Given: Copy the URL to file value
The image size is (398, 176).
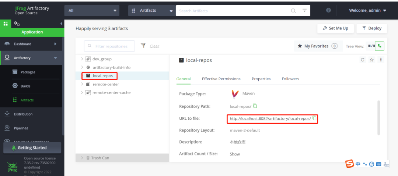Looking at the screenshot, I should click(x=314, y=118).
